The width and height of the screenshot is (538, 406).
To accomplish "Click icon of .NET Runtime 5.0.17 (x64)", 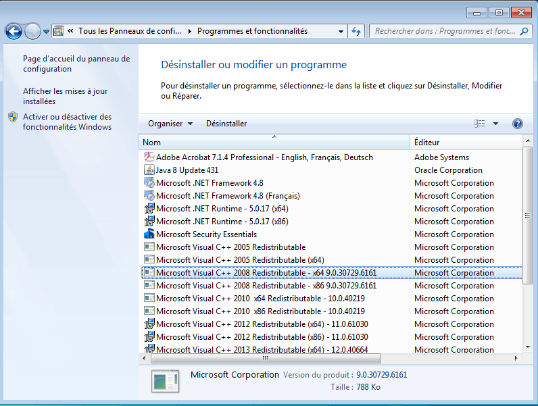I will tap(149, 208).
